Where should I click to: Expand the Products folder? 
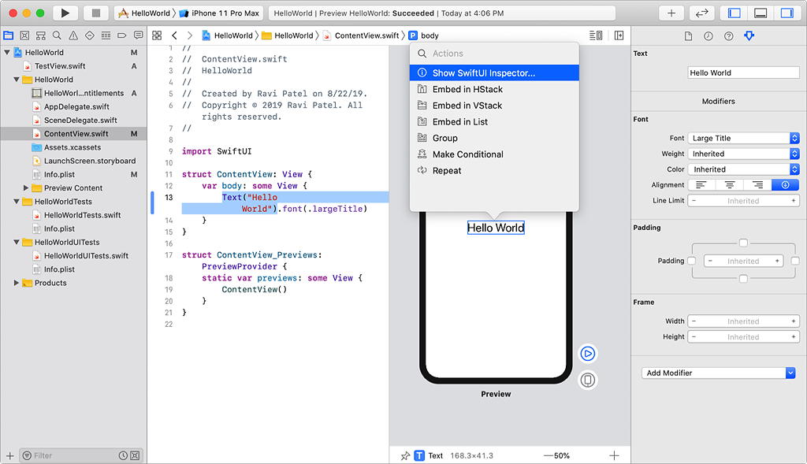17,283
